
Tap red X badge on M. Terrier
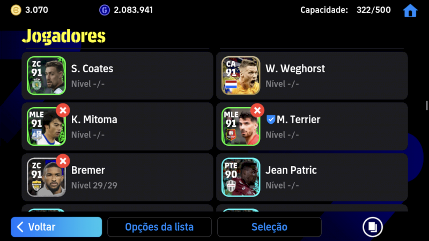(257, 110)
